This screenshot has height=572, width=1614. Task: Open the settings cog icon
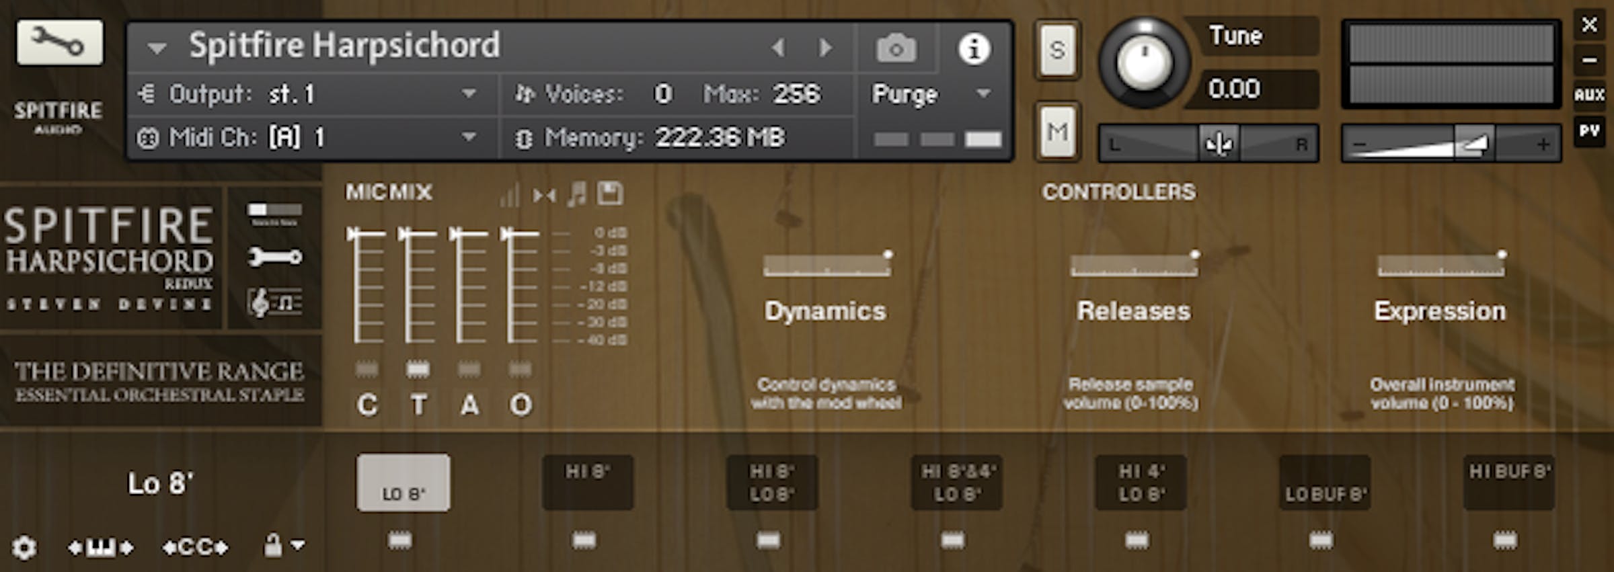click(x=25, y=548)
